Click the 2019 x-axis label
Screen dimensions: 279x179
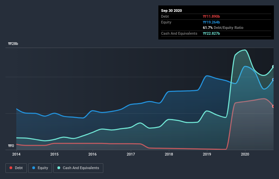[x=207, y=154]
